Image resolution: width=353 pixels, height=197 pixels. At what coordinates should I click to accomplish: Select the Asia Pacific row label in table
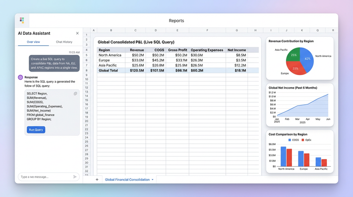pyautogui.click(x=107, y=65)
